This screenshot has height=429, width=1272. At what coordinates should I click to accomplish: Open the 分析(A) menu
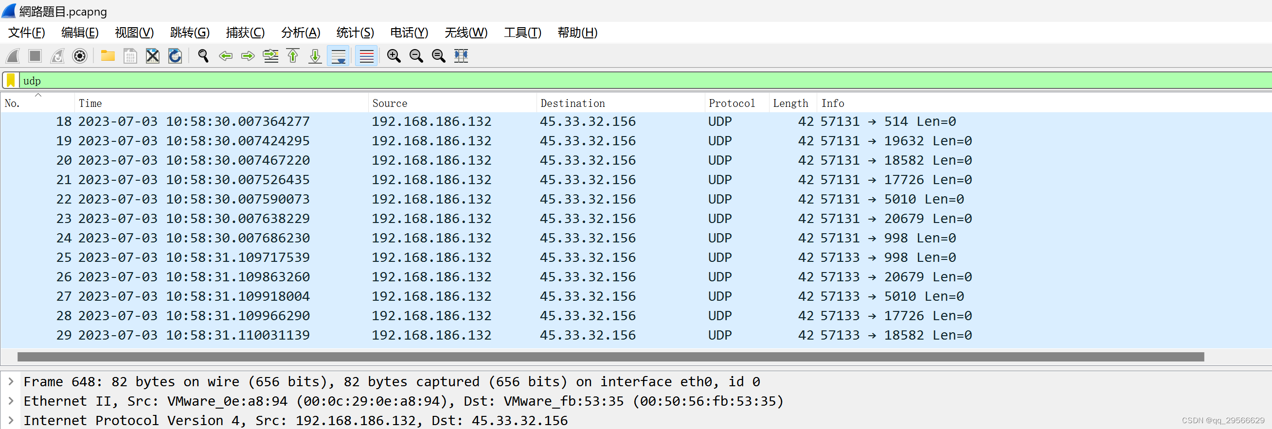click(301, 33)
